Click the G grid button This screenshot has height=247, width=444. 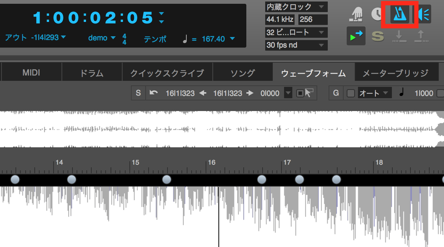tap(336, 93)
